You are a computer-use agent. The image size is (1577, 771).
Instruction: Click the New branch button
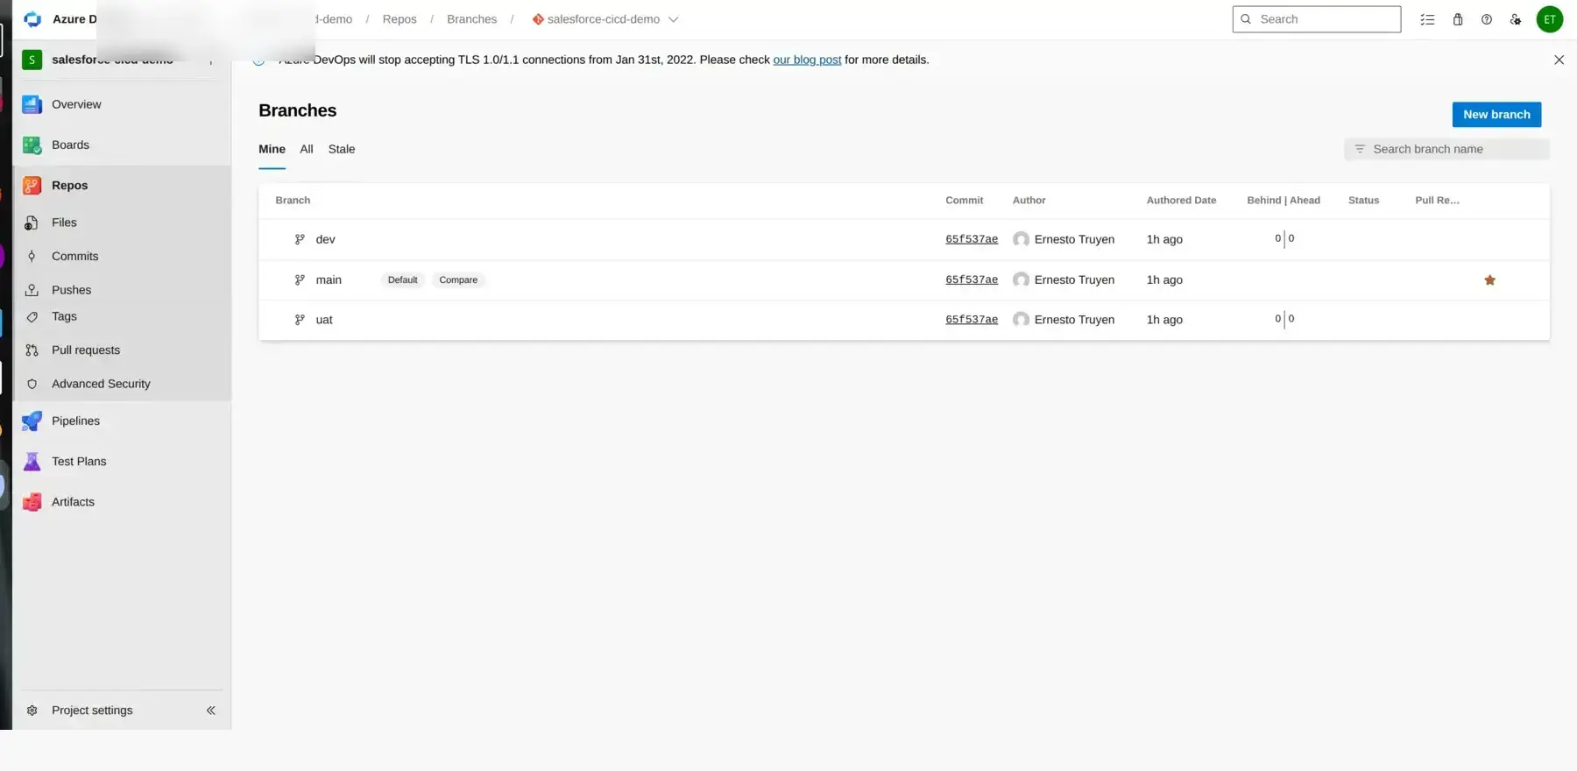[1496, 115]
